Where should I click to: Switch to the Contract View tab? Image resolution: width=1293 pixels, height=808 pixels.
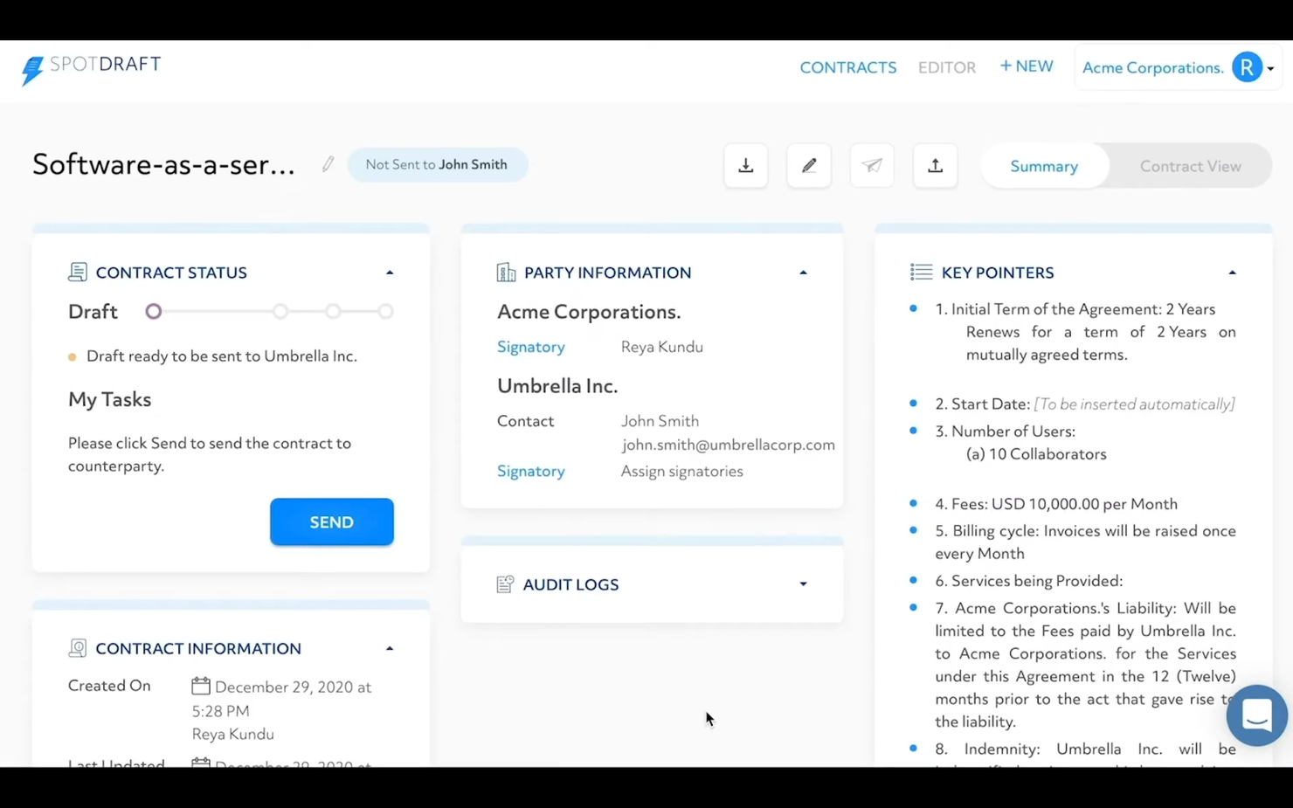(x=1190, y=166)
